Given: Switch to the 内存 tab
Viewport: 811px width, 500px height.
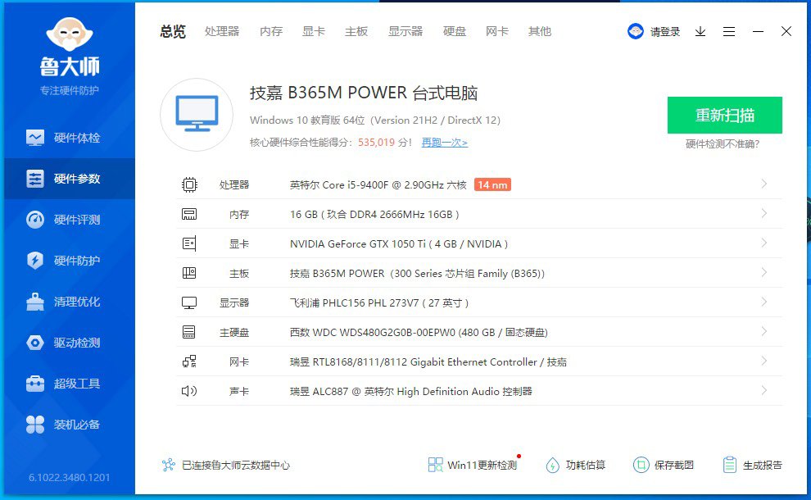Looking at the screenshot, I should [x=271, y=32].
